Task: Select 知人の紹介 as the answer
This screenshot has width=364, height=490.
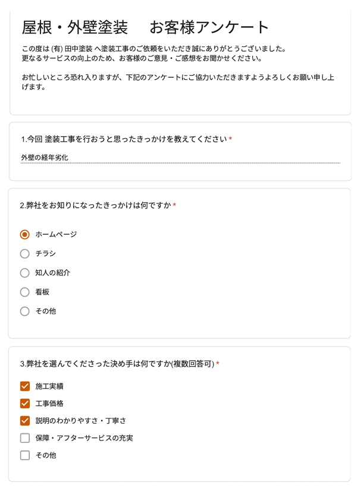Action: 25,273
